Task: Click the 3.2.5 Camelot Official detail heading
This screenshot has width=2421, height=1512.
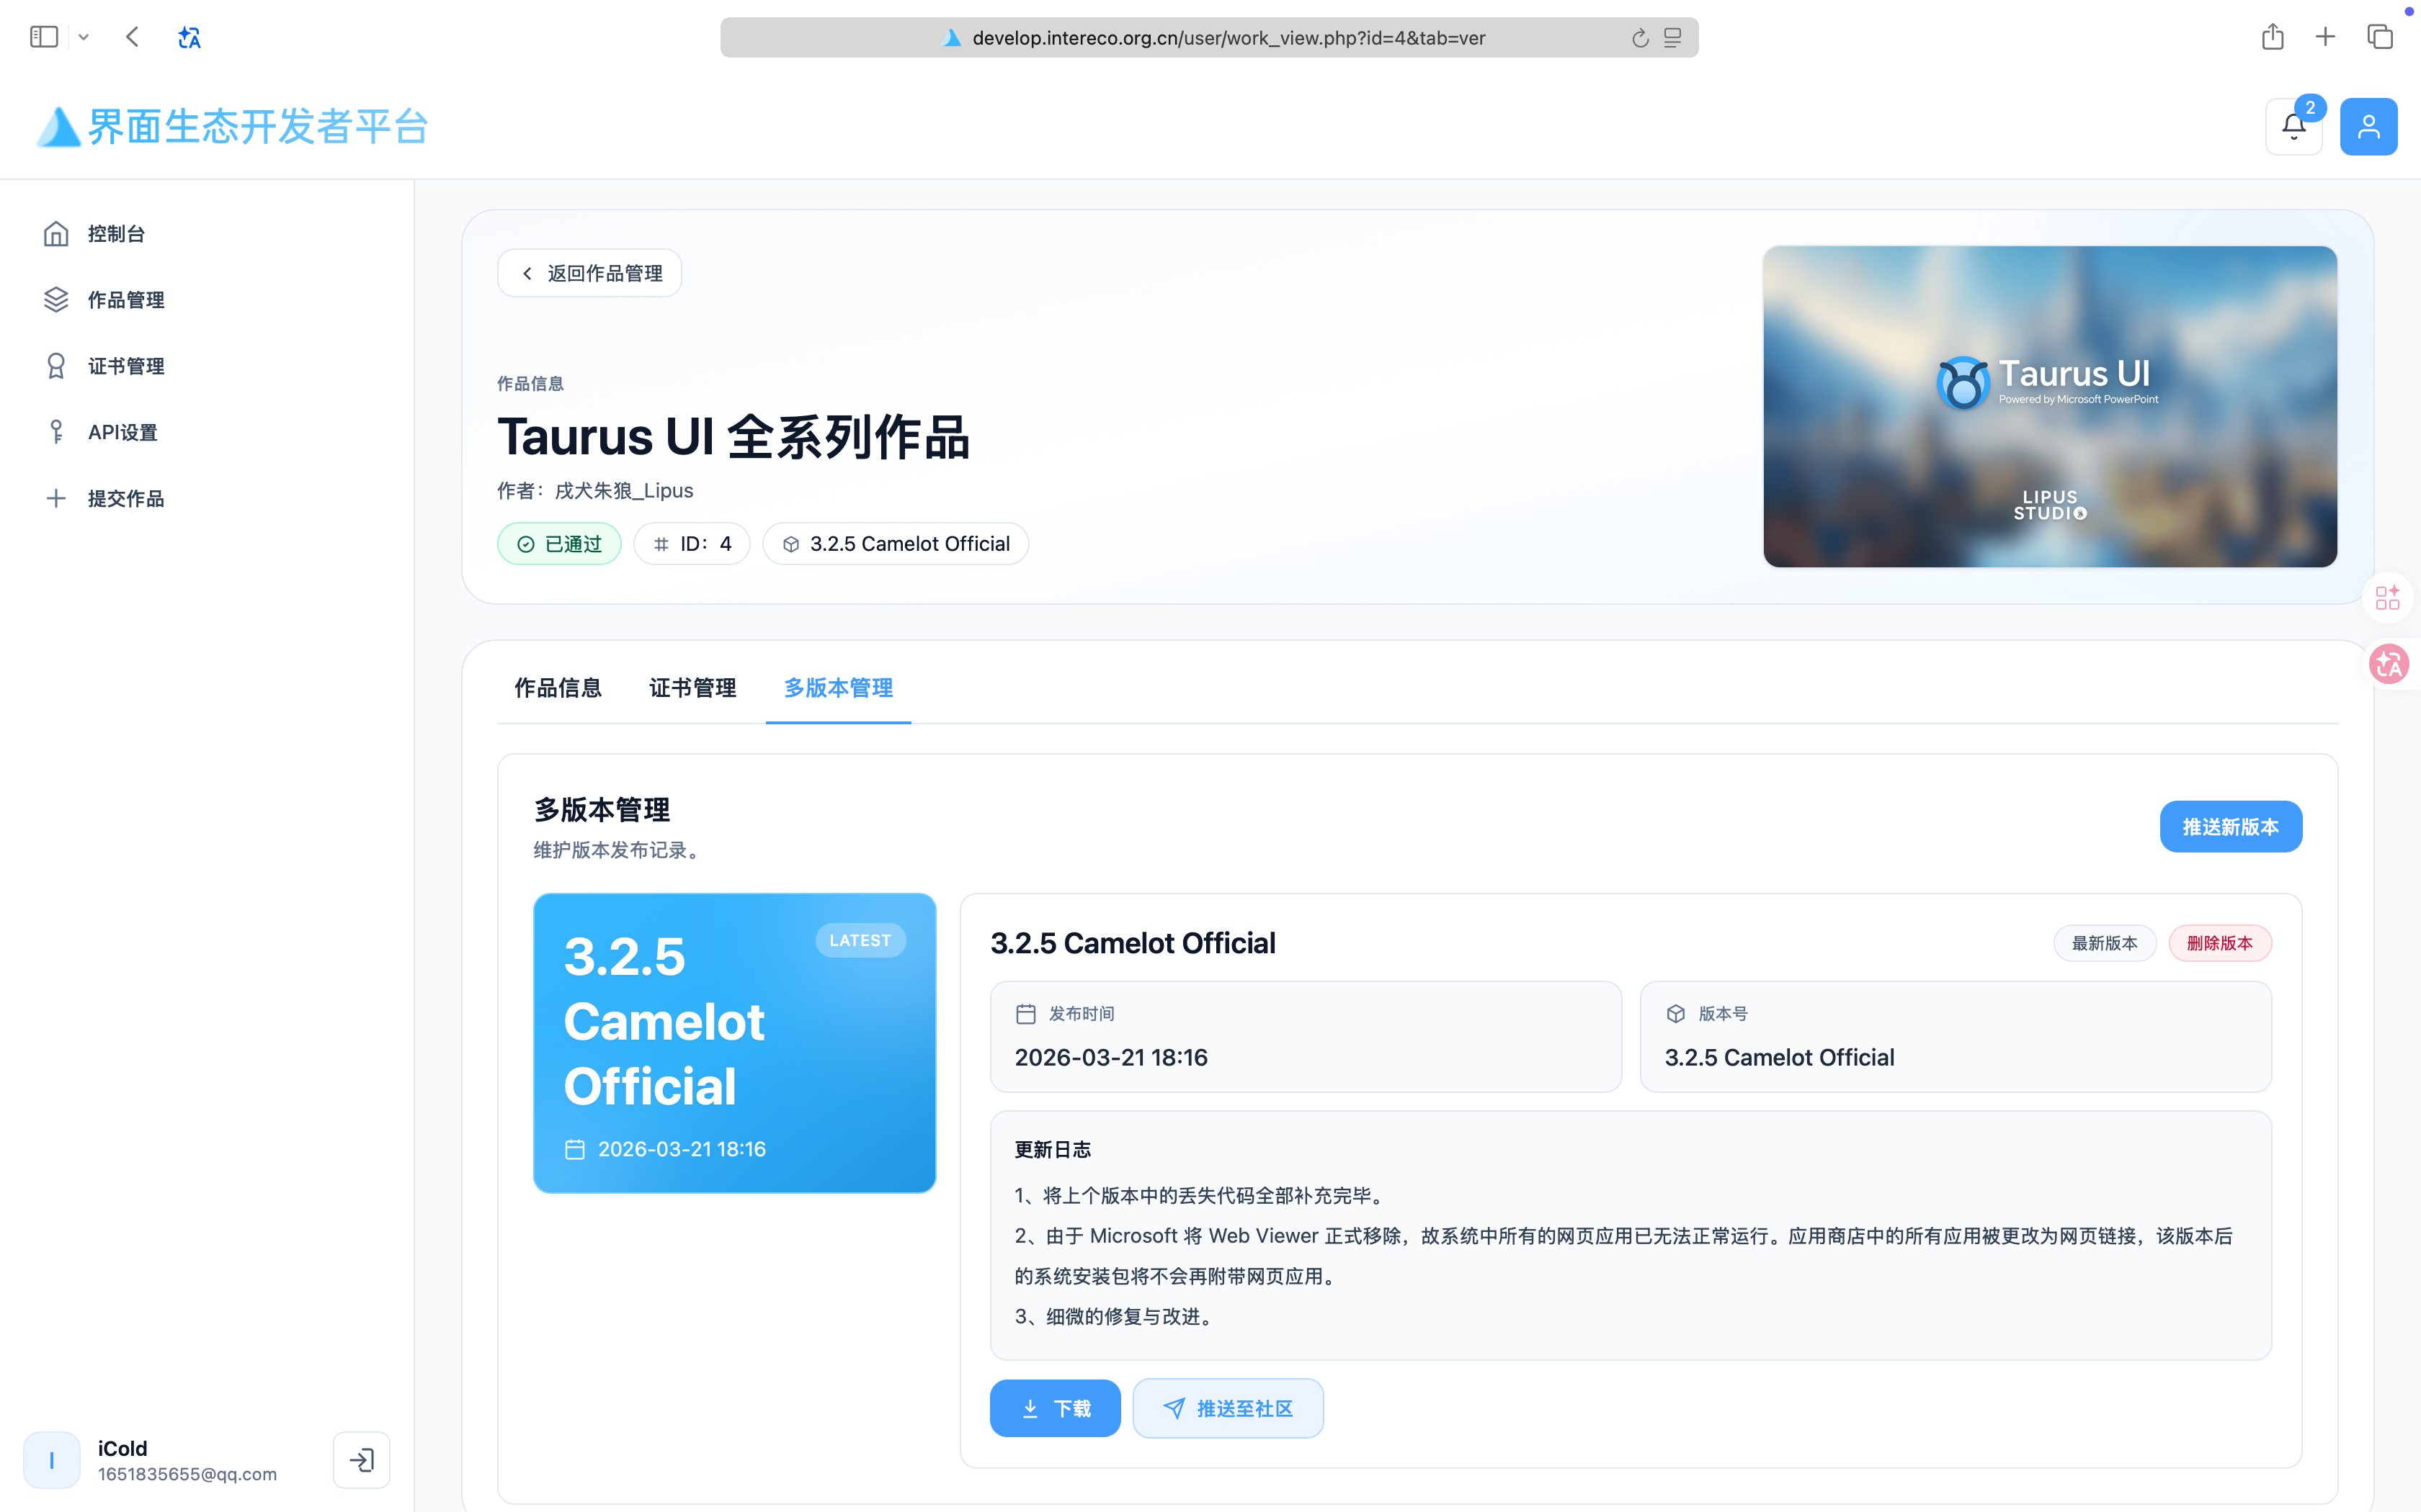Action: (x=1133, y=943)
